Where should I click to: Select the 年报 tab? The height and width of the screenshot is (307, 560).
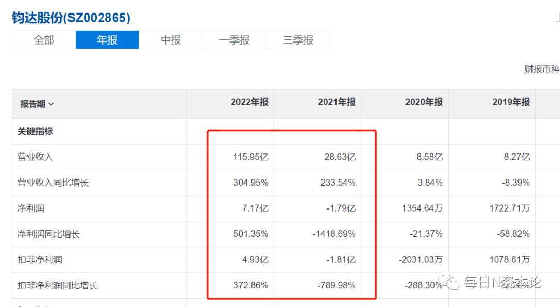pyautogui.click(x=107, y=39)
